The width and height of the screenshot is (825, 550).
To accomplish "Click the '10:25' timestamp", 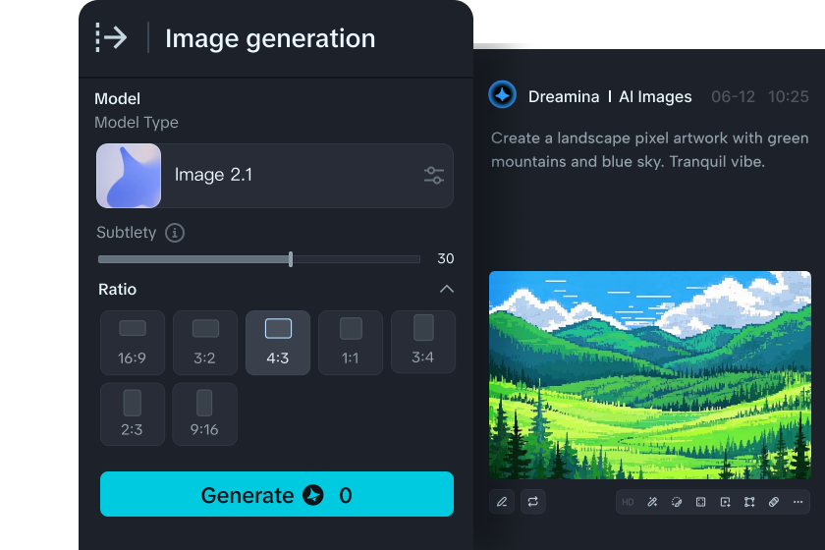I will click(x=788, y=97).
